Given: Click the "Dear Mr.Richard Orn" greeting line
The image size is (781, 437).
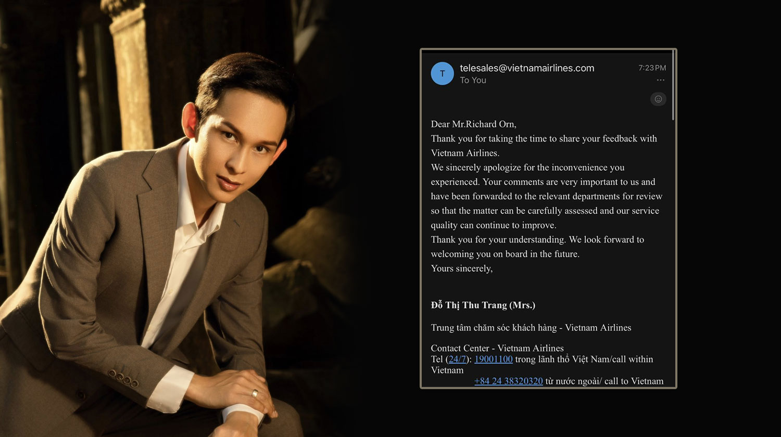Looking at the screenshot, I should pos(473,124).
